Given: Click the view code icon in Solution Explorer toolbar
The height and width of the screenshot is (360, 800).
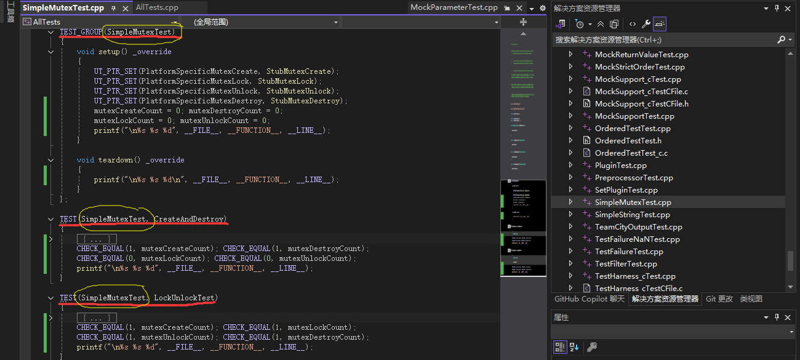Looking at the screenshot, I should coord(634,23).
